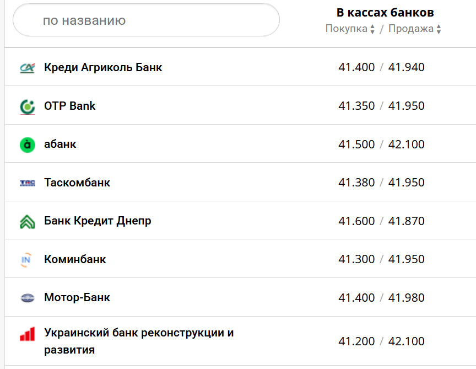Open the OTP Bank link
Image resolution: width=476 pixels, height=369 pixels.
[x=69, y=106]
